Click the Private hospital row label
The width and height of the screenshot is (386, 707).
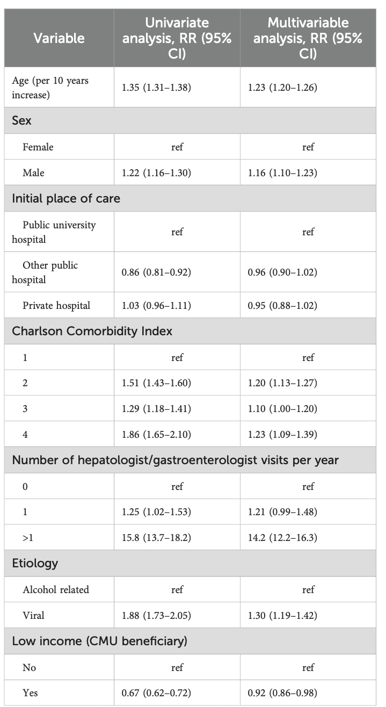tap(56, 306)
